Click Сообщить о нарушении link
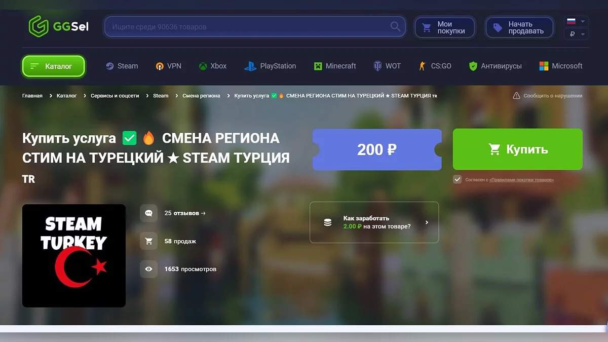The width and height of the screenshot is (608, 342). [548, 96]
